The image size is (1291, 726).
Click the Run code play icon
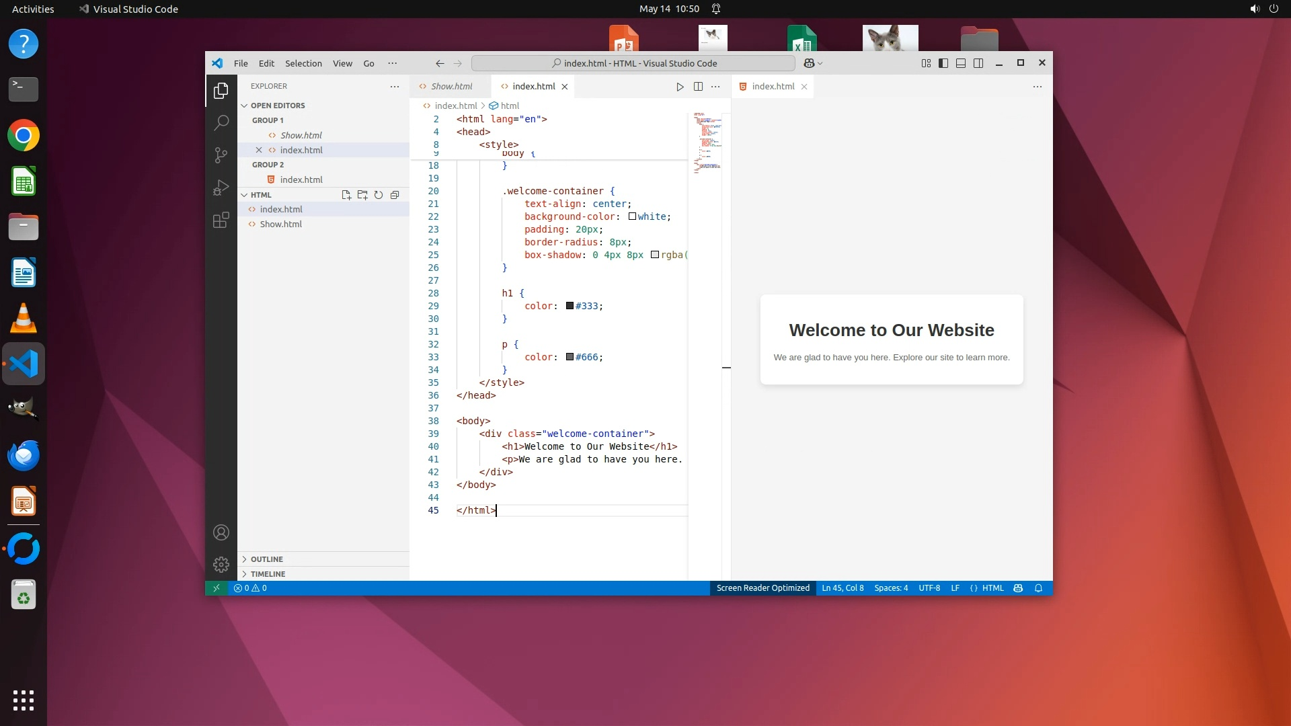coord(680,87)
